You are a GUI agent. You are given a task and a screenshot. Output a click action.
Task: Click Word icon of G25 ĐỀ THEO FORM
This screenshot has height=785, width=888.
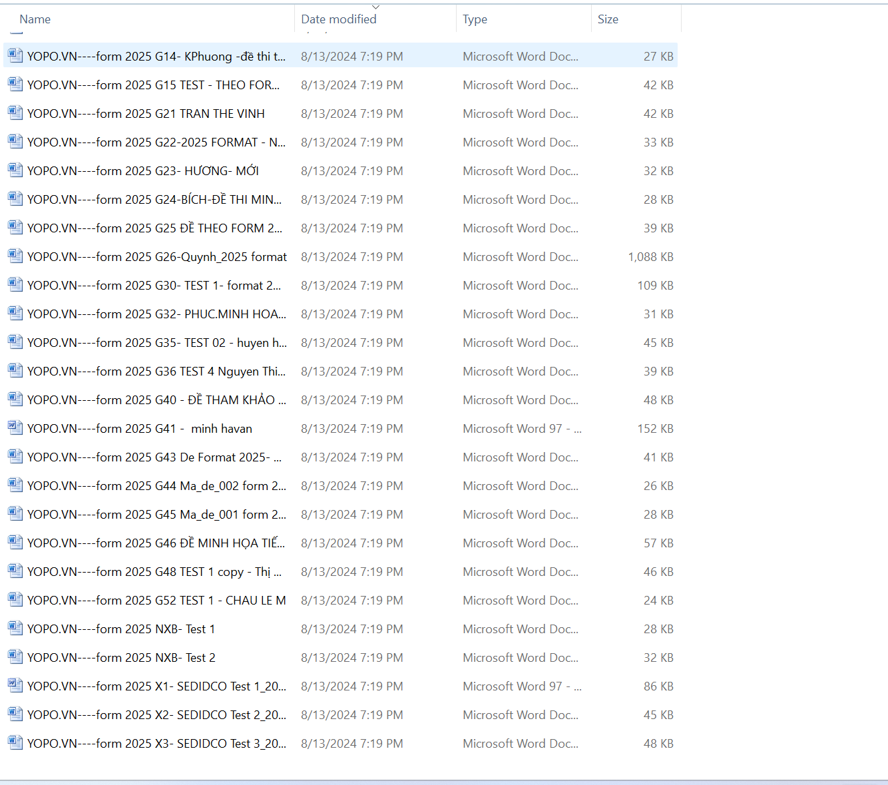[x=15, y=228]
